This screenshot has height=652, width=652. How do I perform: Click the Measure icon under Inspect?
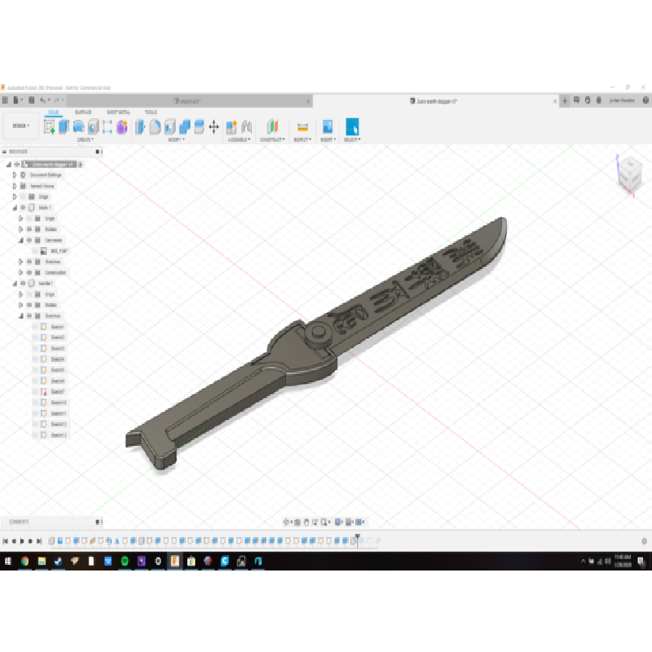click(x=302, y=126)
